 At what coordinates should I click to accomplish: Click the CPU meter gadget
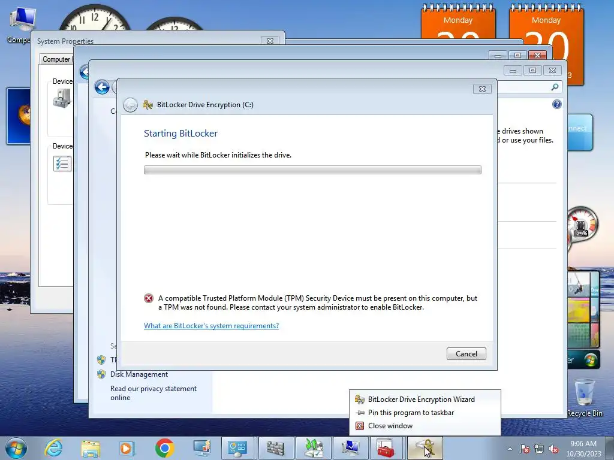click(582, 225)
